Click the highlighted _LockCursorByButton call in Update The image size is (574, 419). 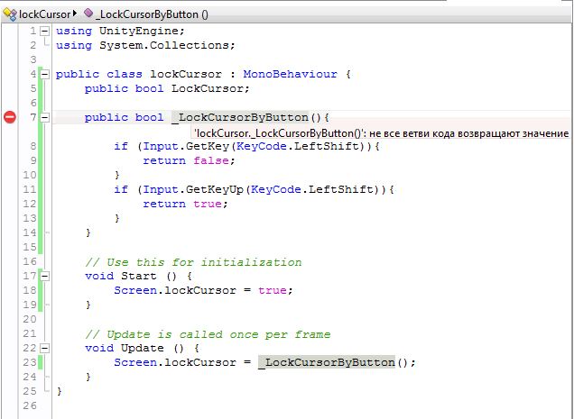(x=326, y=362)
